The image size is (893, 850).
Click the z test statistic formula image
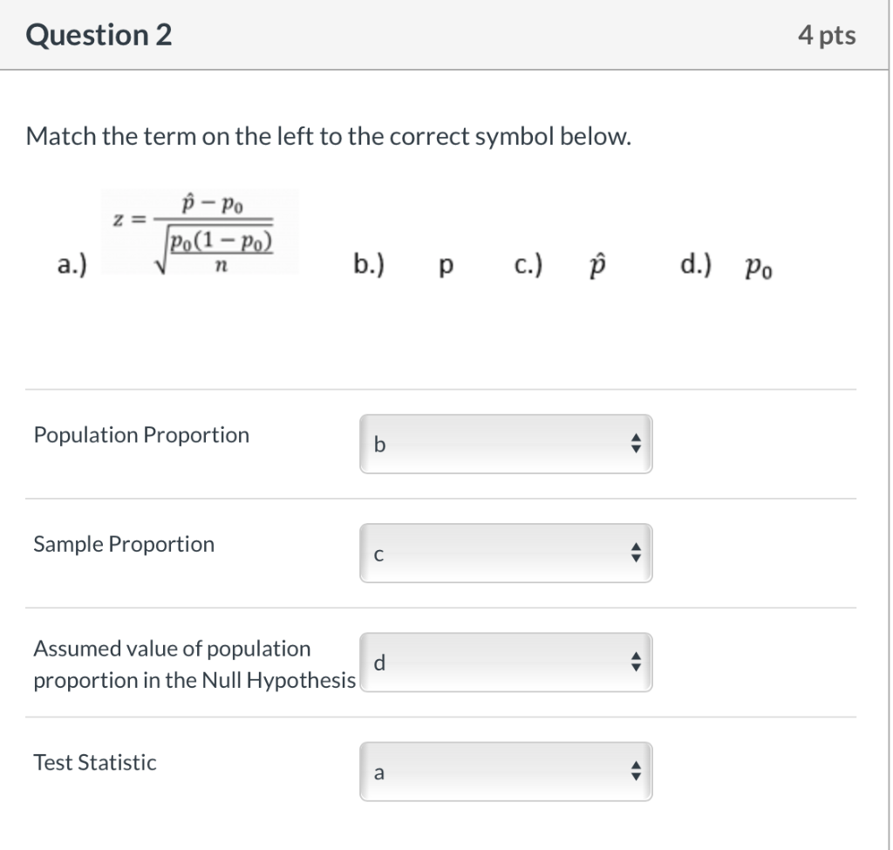(x=201, y=232)
